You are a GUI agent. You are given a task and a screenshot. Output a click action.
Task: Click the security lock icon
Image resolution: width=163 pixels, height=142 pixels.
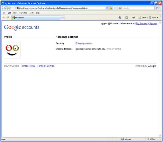click(111, 8)
